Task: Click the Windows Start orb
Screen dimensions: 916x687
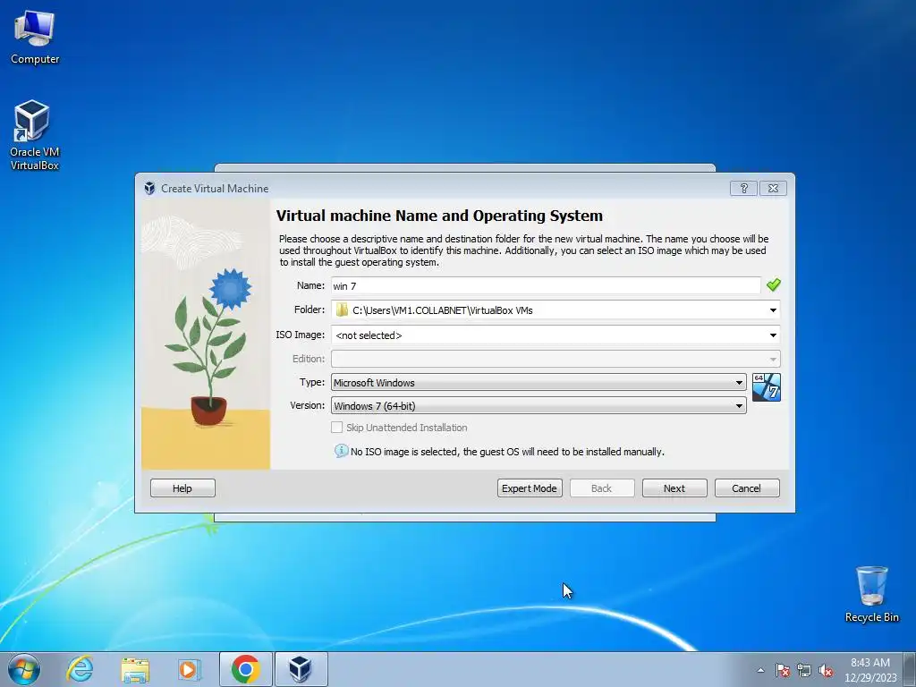Action: tap(24, 669)
